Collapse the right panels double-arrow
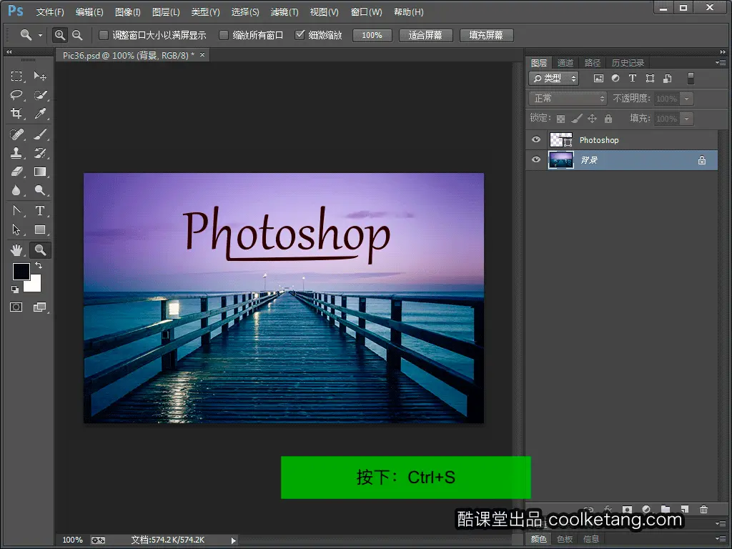 click(723, 51)
